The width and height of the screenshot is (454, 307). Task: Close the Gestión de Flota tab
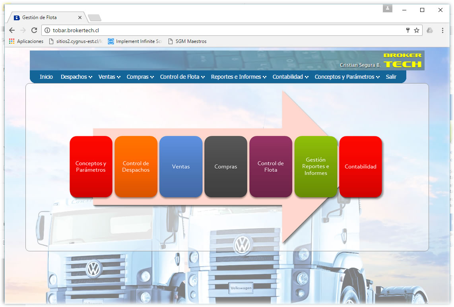tap(80, 17)
